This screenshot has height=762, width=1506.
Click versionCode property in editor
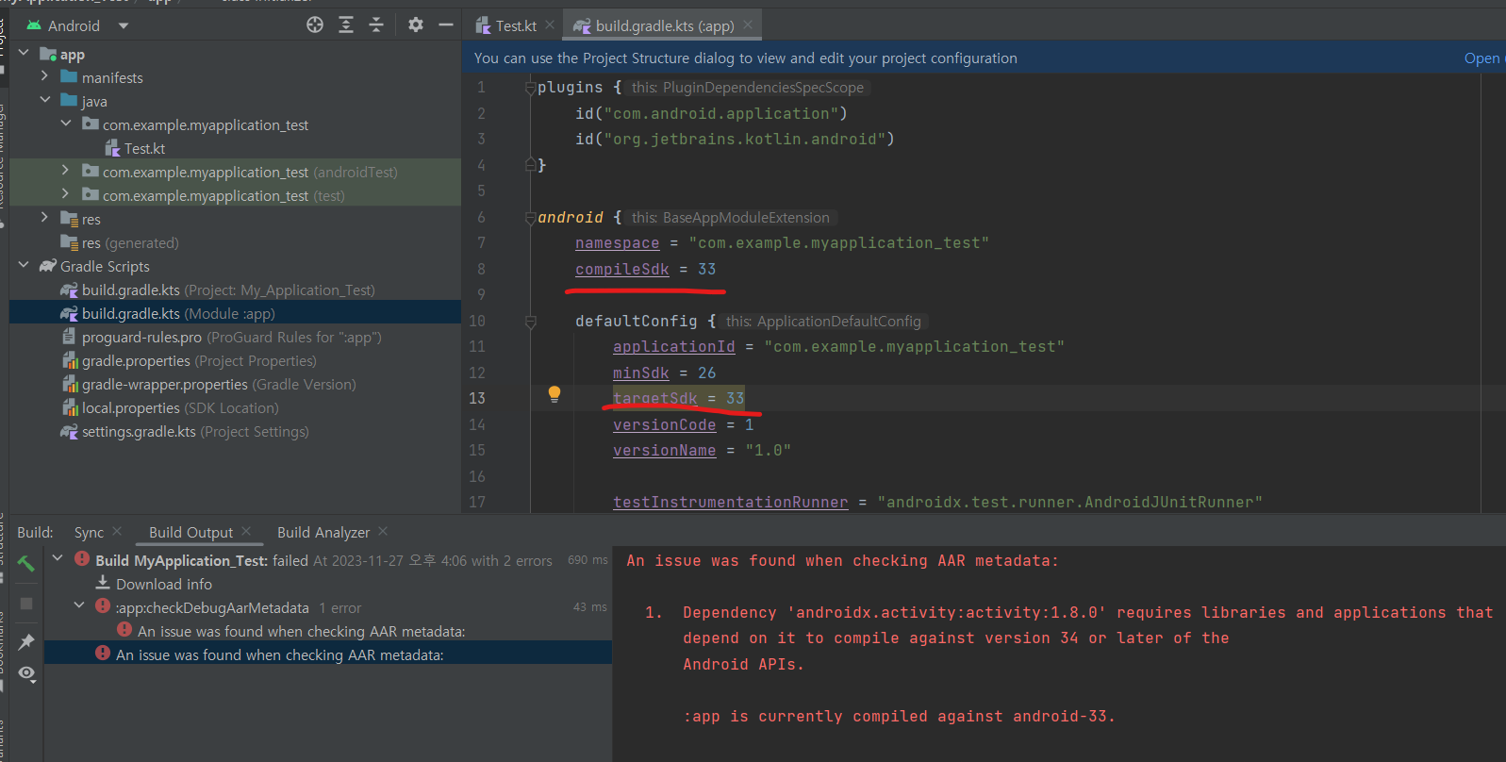coord(665,425)
